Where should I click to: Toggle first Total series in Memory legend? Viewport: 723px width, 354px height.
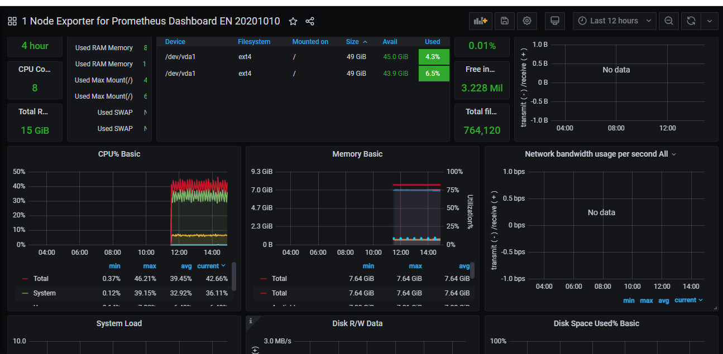(279, 279)
